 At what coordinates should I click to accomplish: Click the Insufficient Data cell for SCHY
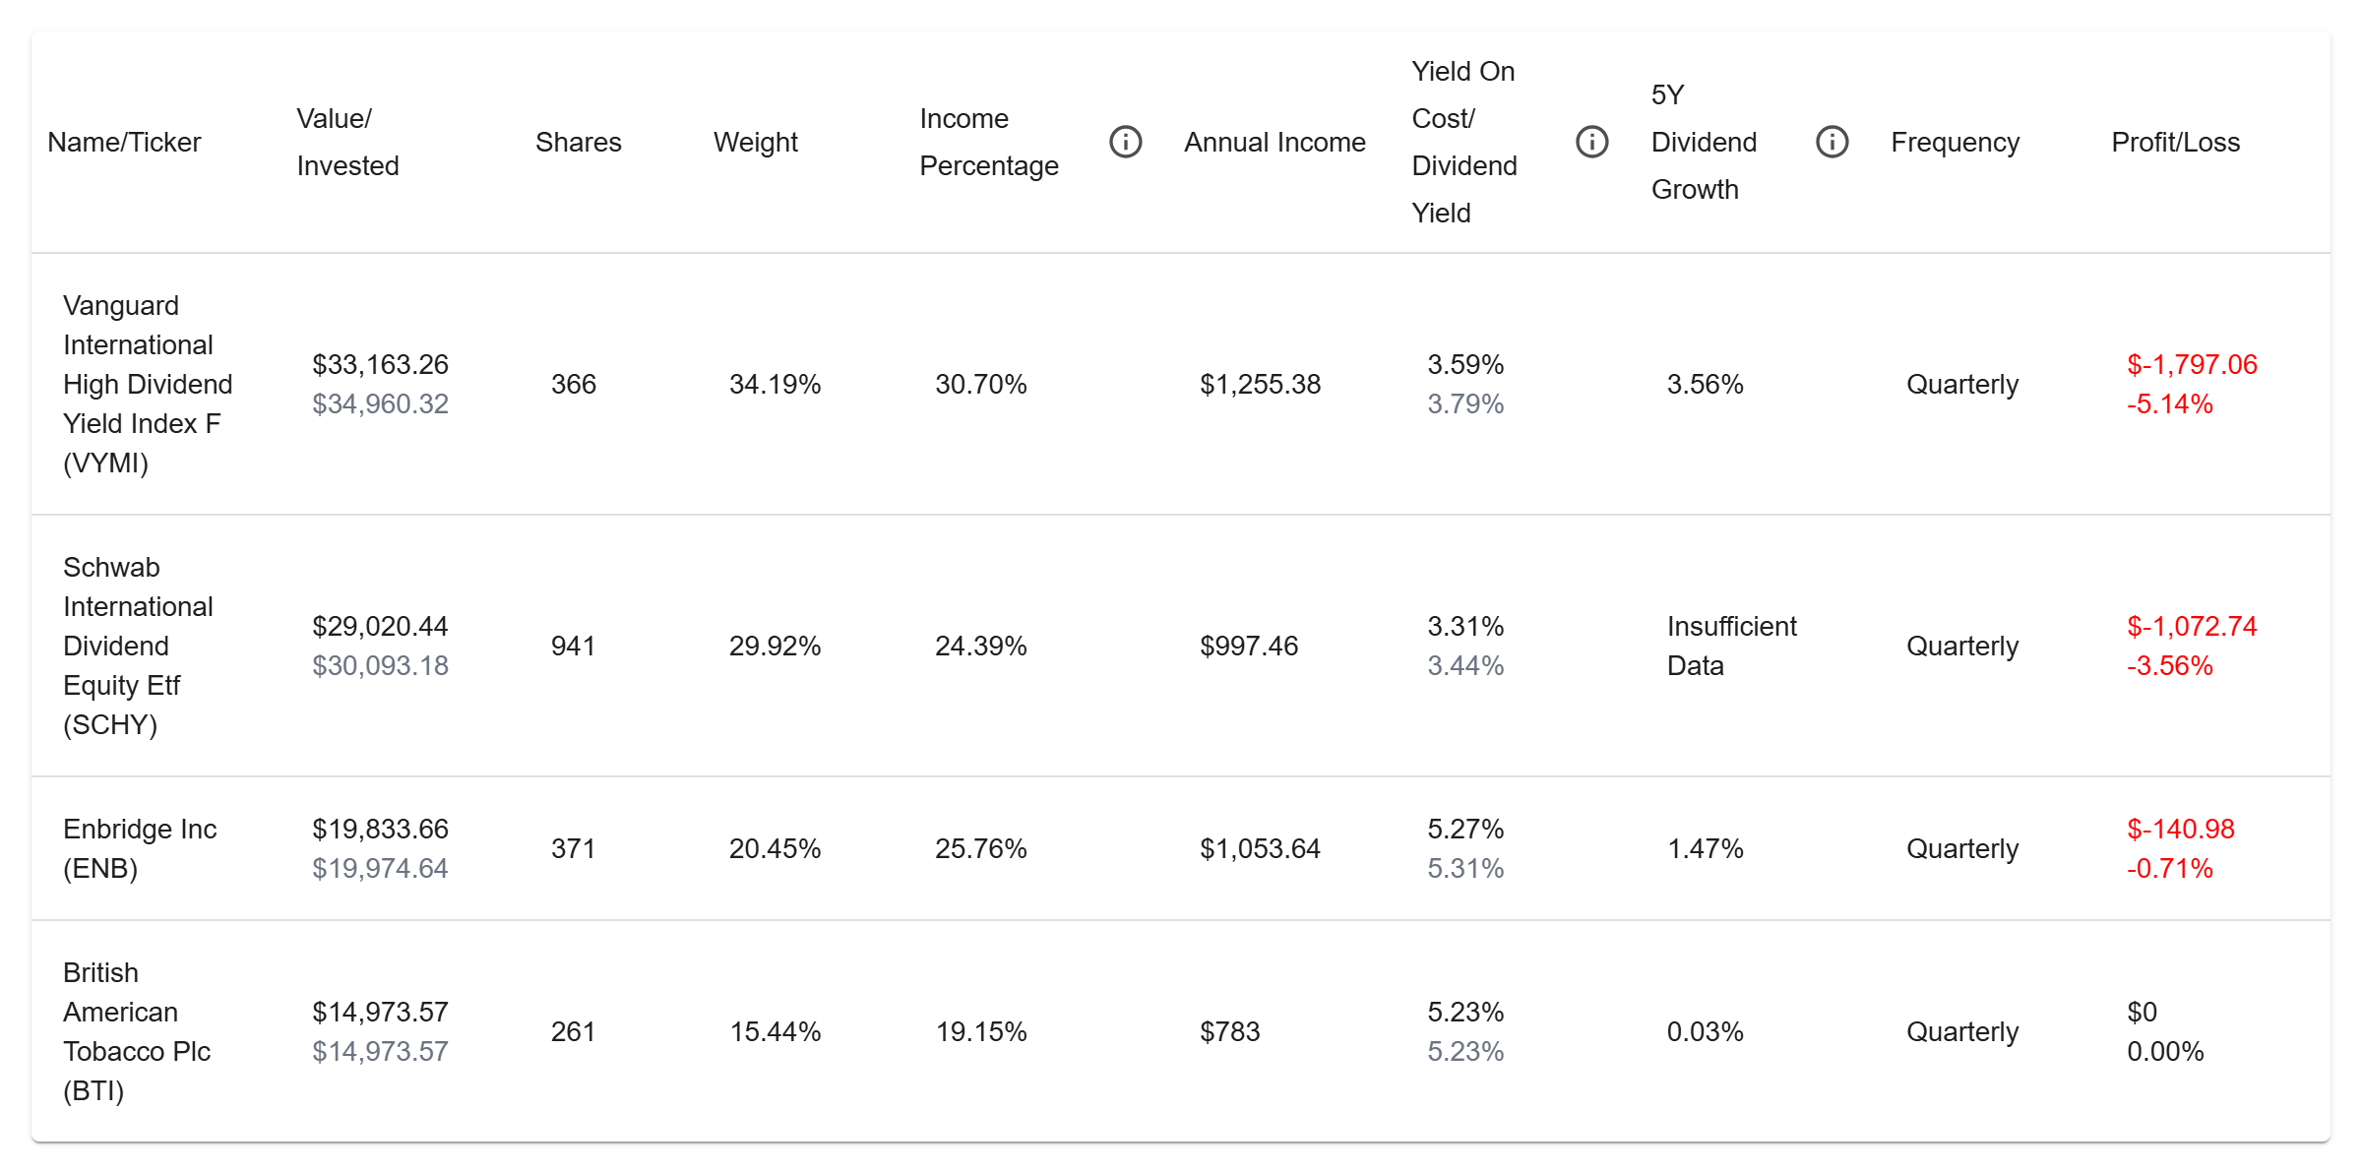[1730, 646]
